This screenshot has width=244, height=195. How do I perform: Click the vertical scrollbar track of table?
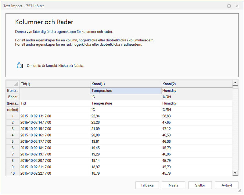(x=235, y=129)
